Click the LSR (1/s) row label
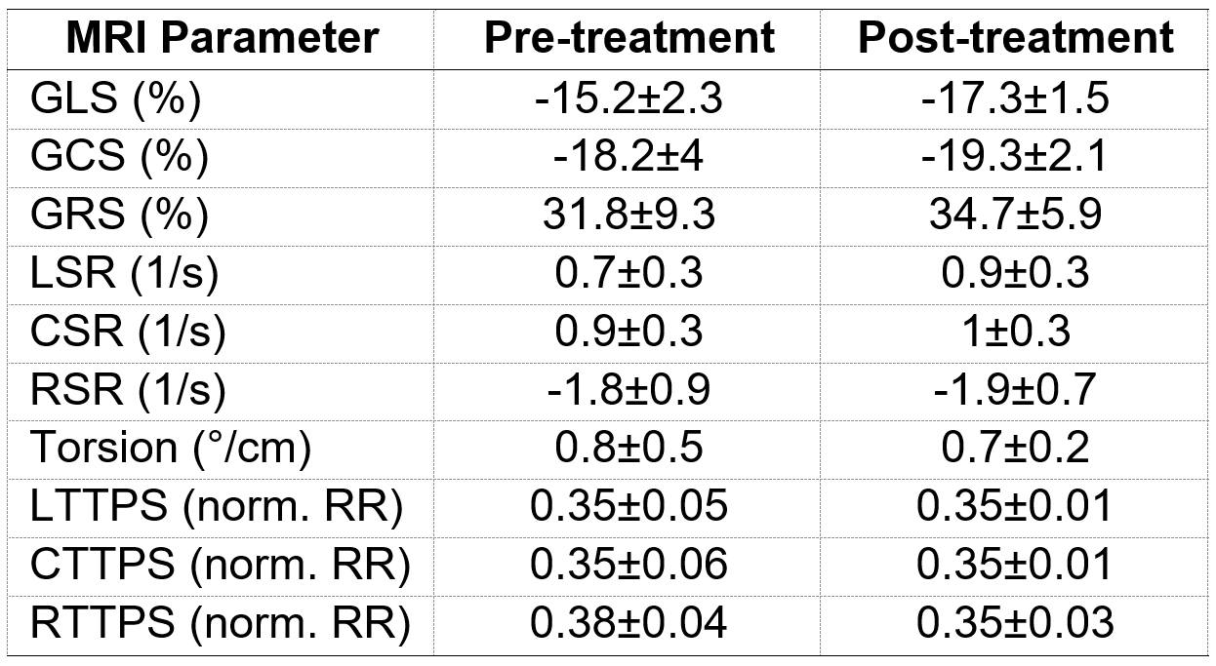Screen dimensions: 1216x666 125,273
